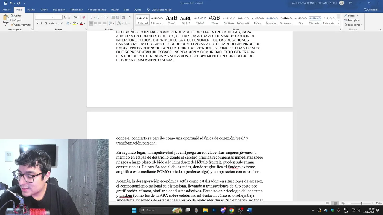Click the zoom in plus button
This screenshot has width=383, height=215.
point(373,203)
